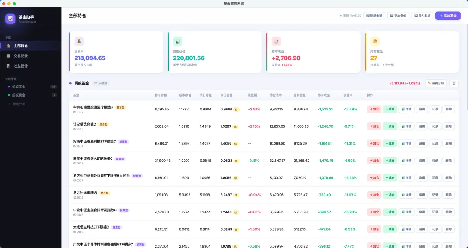Click the bar chart icon on 当前估值 card
This screenshot has width=468, height=248.
[x=178, y=42]
